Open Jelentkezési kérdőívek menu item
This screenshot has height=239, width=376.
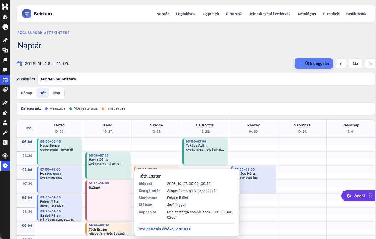(270, 14)
